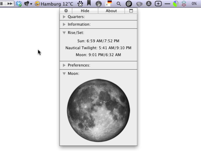Open the leaf icon dropdown menu
The image size is (201, 151).
tap(28, 4)
